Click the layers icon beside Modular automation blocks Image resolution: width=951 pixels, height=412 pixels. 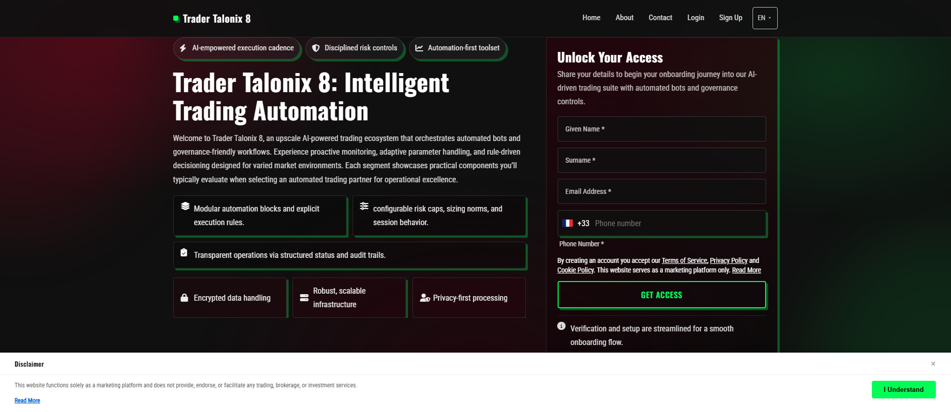(185, 206)
